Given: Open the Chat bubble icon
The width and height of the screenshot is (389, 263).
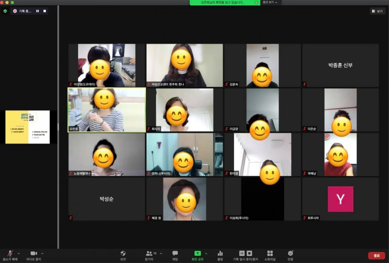Looking at the screenshot, I should click(x=175, y=253).
